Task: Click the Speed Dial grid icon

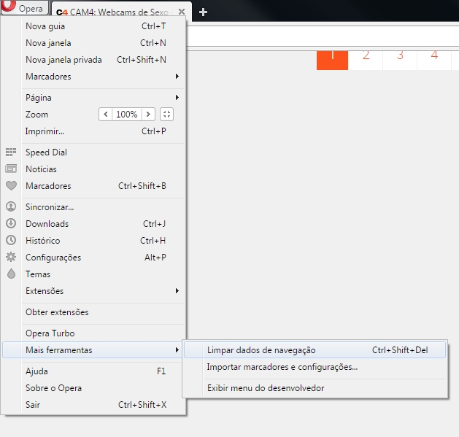Action: coord(11,152)
